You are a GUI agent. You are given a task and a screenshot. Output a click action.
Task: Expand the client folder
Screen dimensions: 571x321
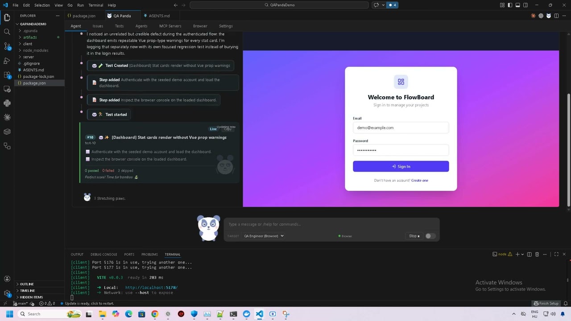pos(28,44)
